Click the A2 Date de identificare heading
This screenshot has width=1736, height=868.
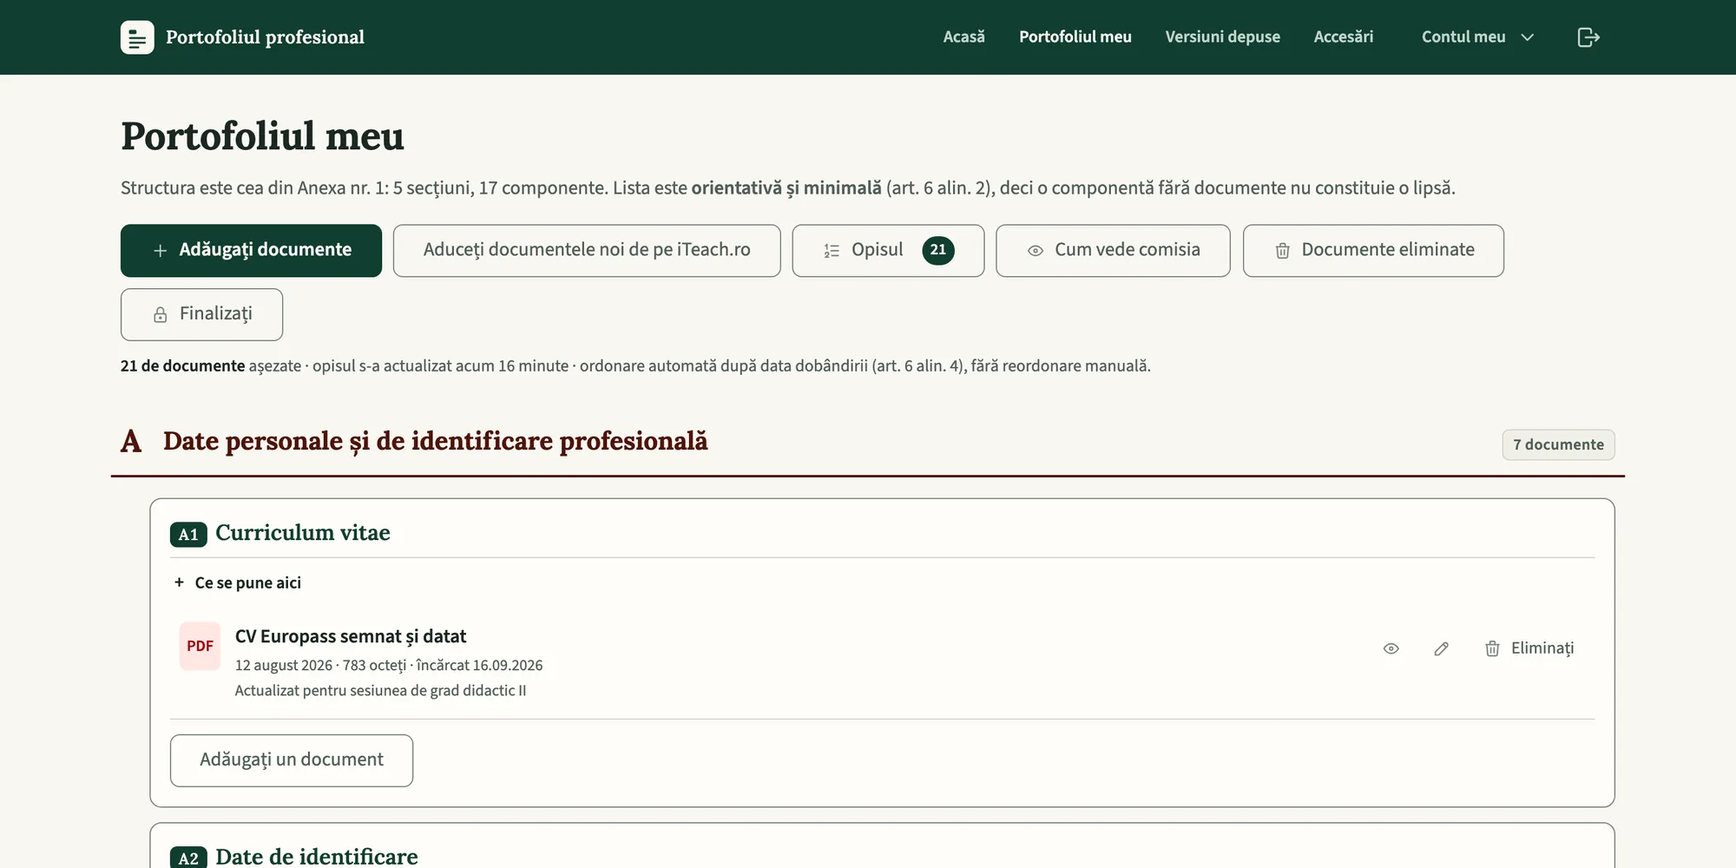294,857
